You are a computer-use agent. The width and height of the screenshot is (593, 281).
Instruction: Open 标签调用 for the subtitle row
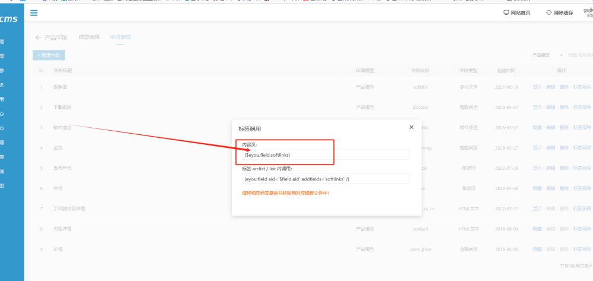(x=582, y=87)
